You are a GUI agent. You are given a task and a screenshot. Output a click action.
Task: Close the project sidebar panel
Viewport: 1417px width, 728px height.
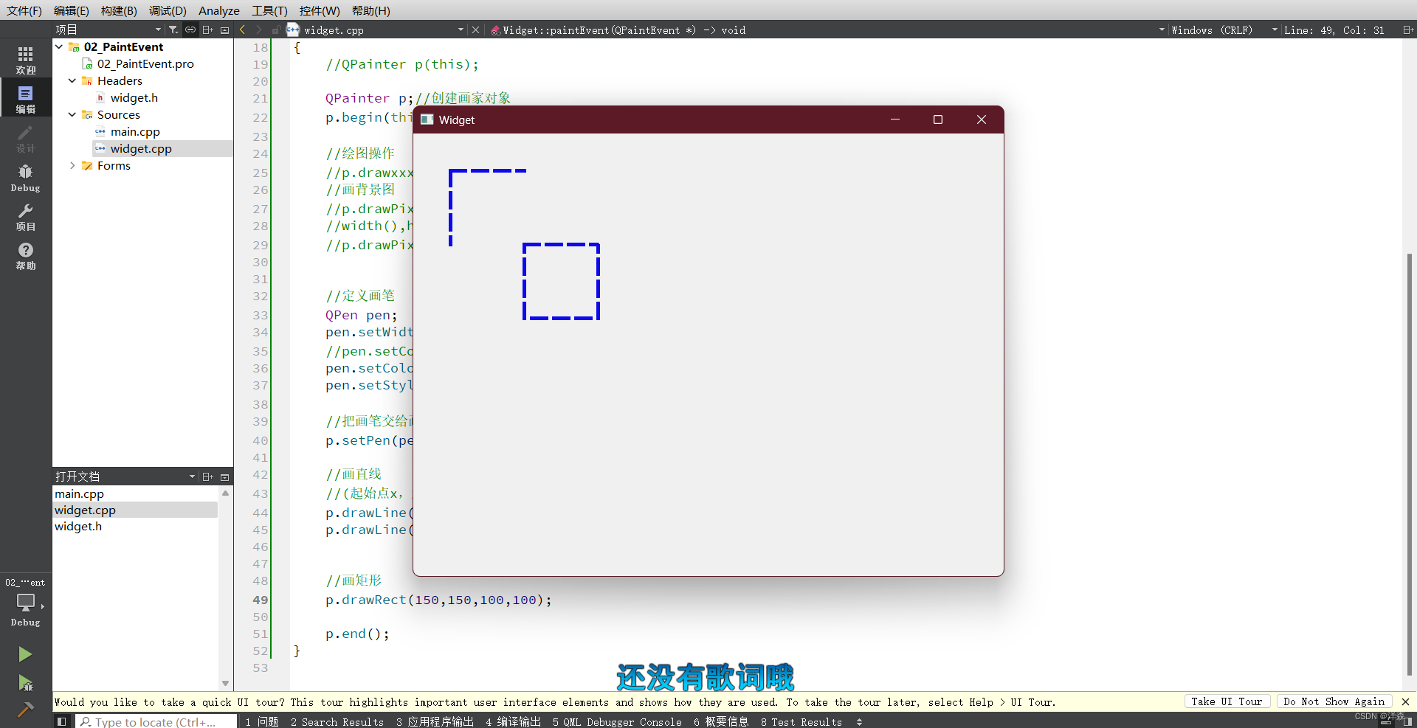[225, 30]
